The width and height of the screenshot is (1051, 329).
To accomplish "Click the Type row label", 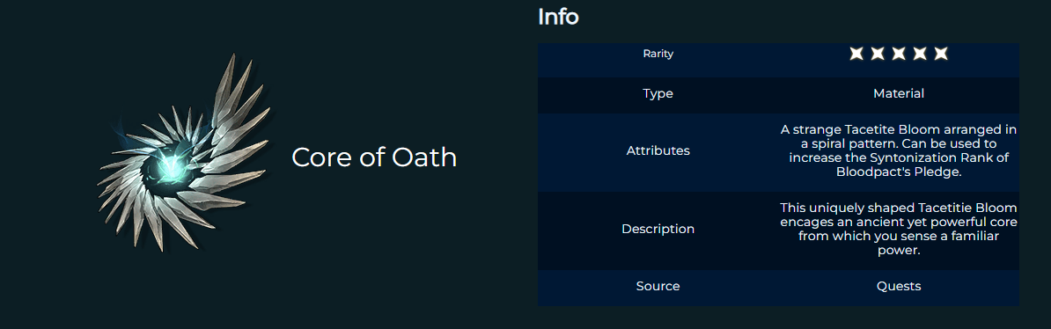I will (658, 94).
